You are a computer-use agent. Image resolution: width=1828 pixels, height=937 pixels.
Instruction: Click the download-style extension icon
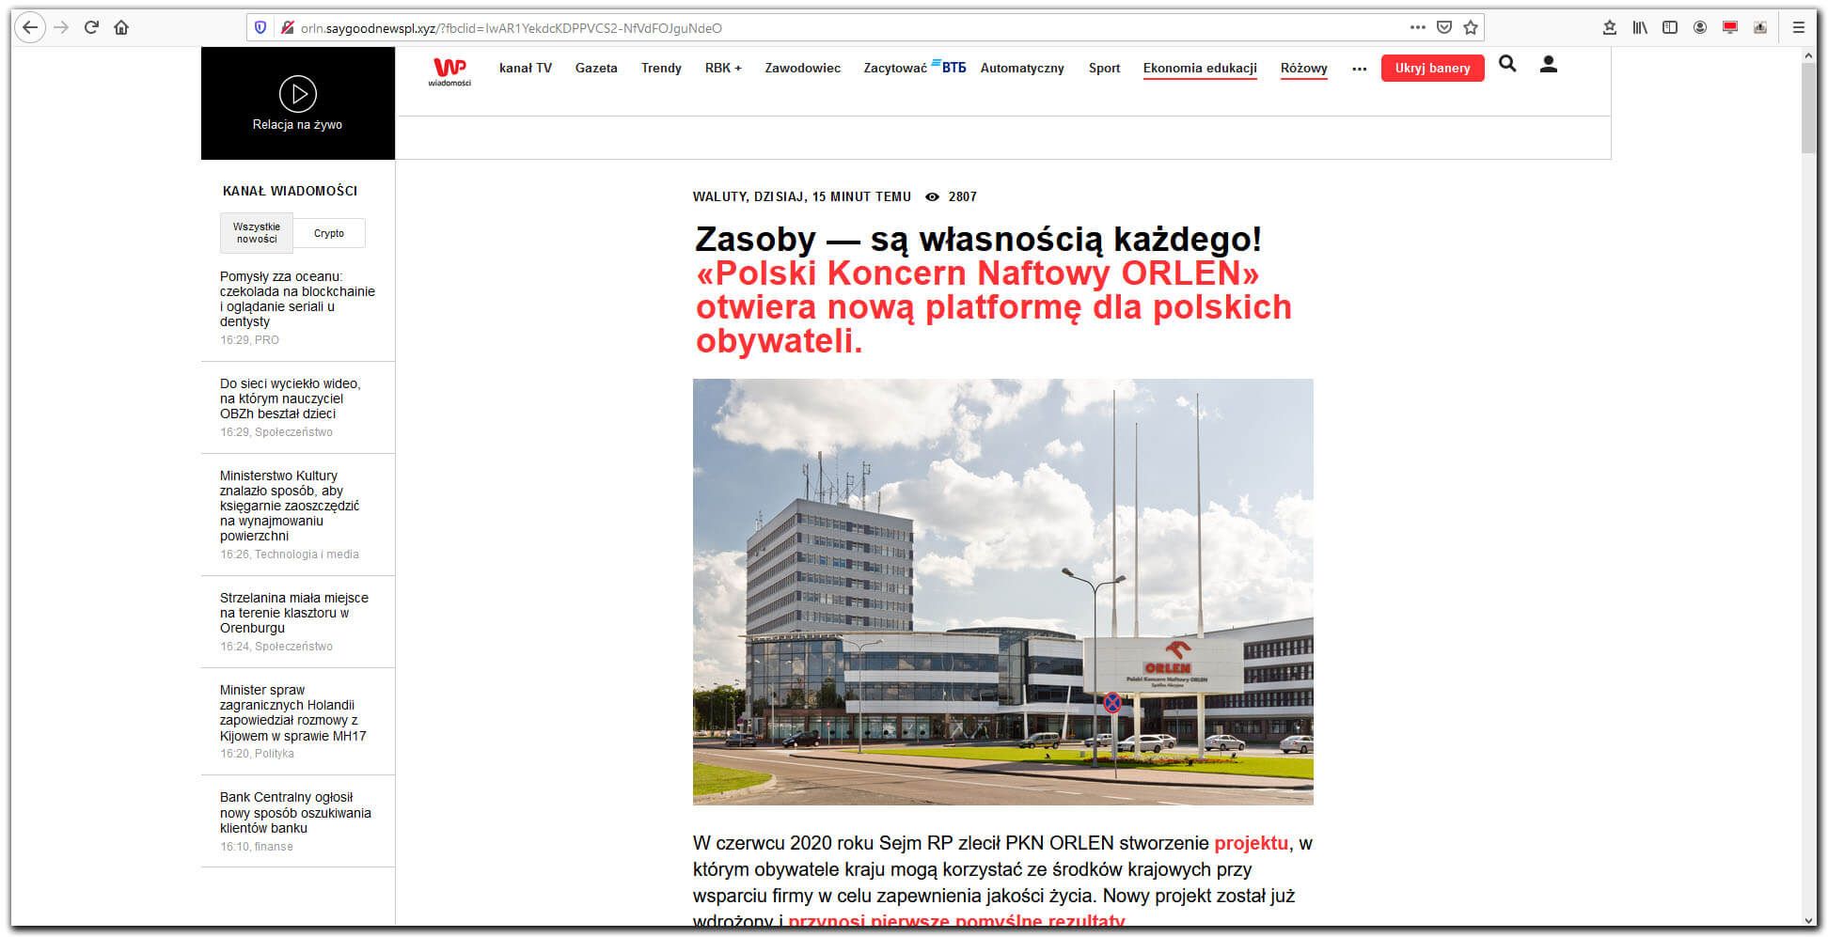pos(1760,28)
